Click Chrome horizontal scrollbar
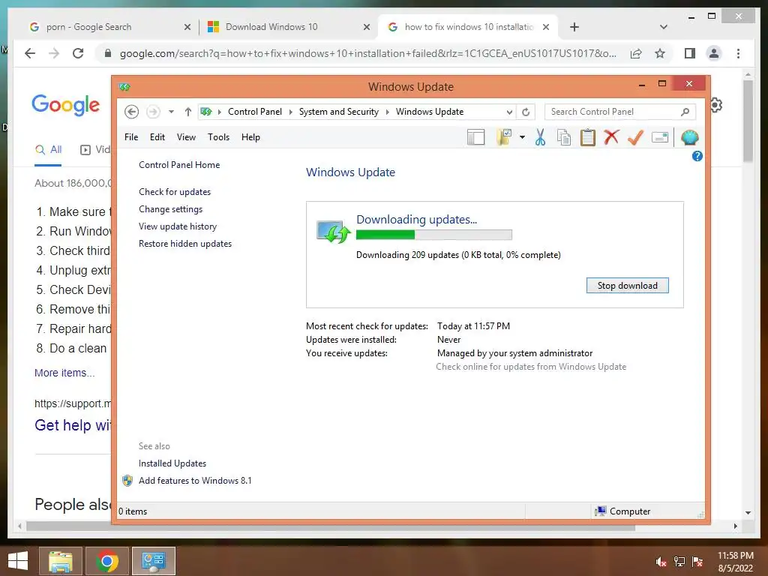Image resolution: width=768 pixels, height=576 pixels. [x=331, y=526]
